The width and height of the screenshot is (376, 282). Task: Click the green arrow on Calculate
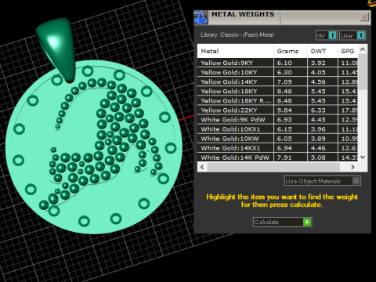pos(307,222)
